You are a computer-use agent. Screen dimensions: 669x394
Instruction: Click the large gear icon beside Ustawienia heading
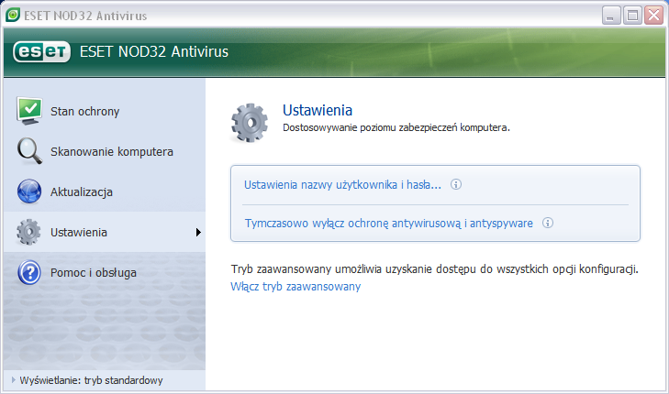point(250,123)
